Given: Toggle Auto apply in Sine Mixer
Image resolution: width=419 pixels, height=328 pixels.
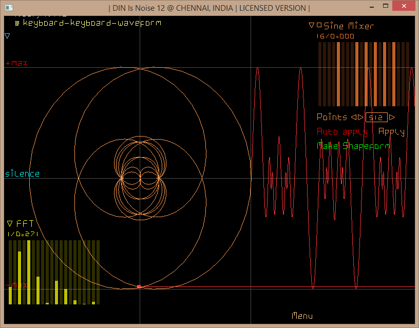Looking at the screenshot, I should click(x=342, y=131).
